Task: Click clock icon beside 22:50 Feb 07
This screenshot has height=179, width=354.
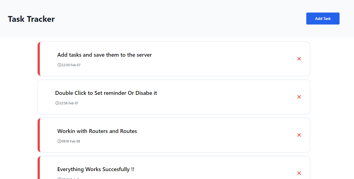Action: (x=59, y=65)
